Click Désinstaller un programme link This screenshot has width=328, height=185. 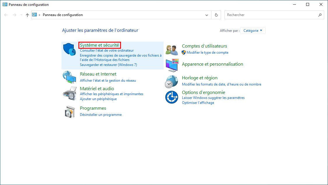101,114
